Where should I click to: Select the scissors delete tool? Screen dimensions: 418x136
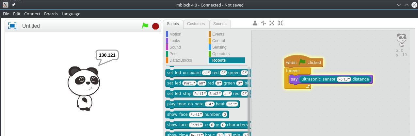(264, 23)
